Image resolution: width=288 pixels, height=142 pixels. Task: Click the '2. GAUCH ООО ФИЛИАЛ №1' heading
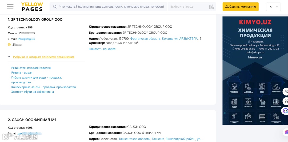click(32, 120)
